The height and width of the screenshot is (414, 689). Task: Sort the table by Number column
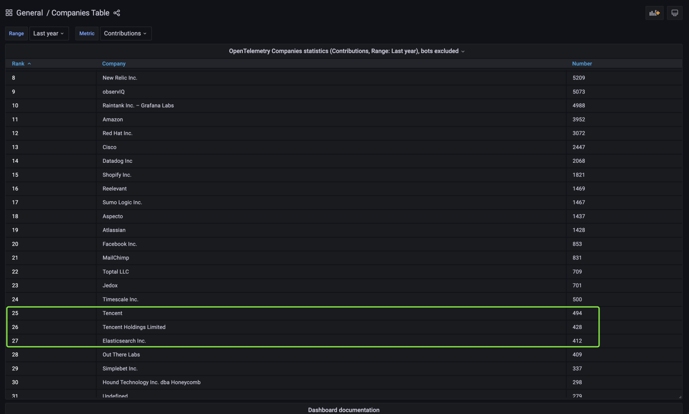click(582, 63)
